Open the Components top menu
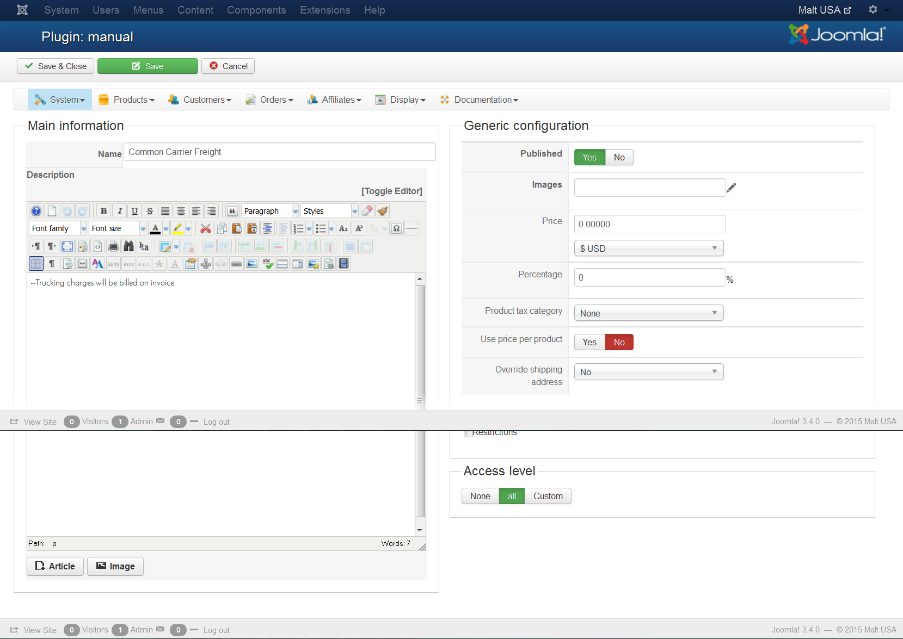Image resolution: width=903 pixels, height=639 pixels. click(x=256, y=10)
